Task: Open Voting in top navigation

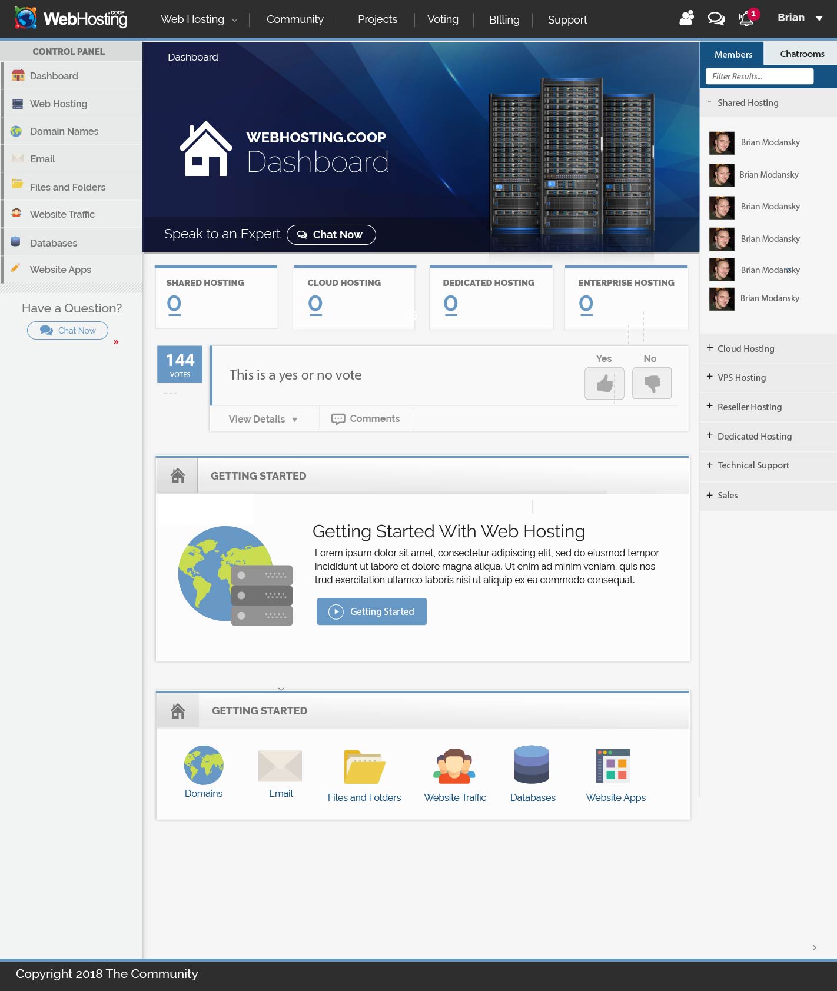Action: click(x=443, y=19)
